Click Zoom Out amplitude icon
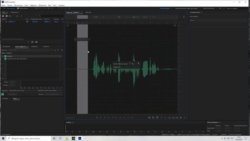 pyautogui.click(x=153, y=117)
